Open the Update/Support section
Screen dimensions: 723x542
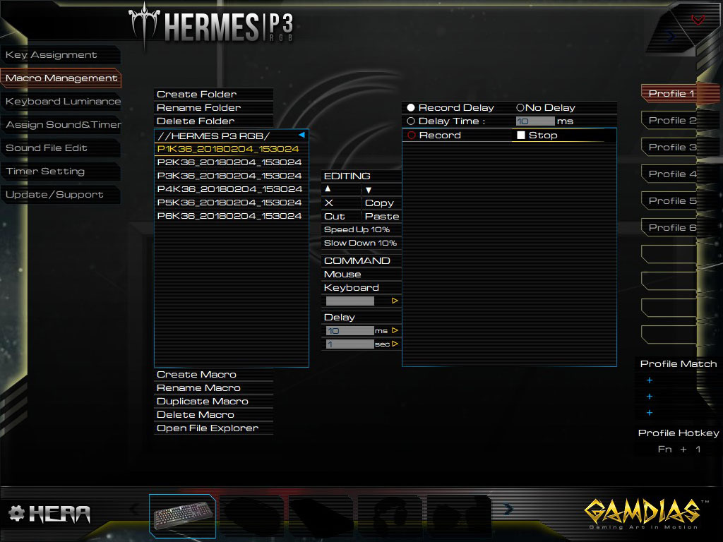pos(61,195)
